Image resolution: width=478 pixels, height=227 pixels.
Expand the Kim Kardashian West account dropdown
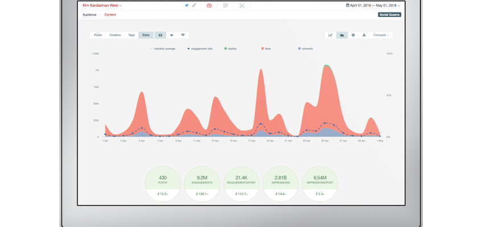click(102, 5)
